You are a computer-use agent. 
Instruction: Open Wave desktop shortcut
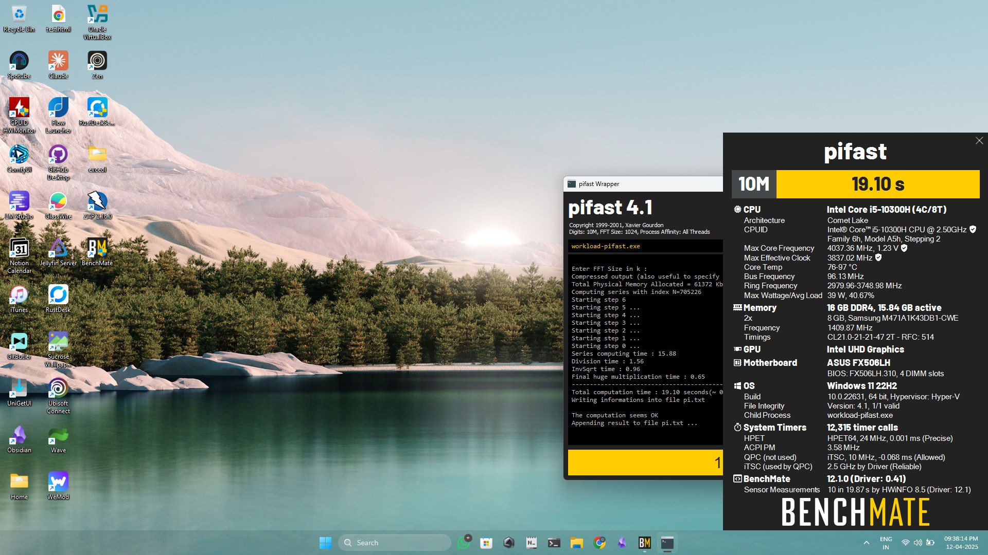point(58,439)
